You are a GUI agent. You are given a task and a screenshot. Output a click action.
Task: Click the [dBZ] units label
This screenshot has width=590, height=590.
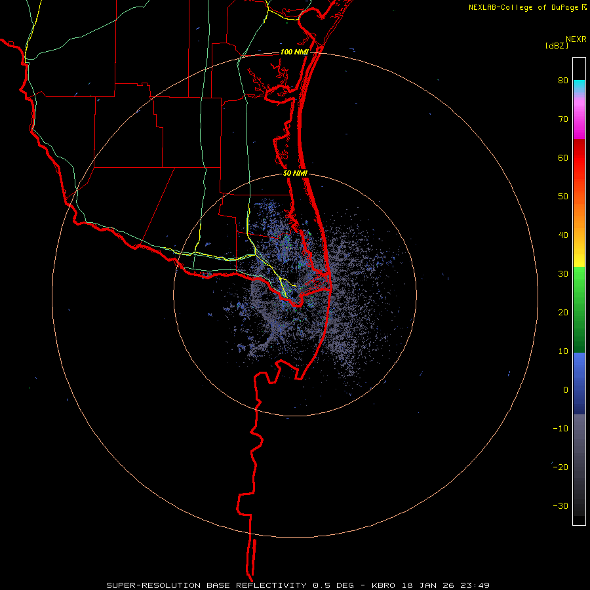point(557,45)
